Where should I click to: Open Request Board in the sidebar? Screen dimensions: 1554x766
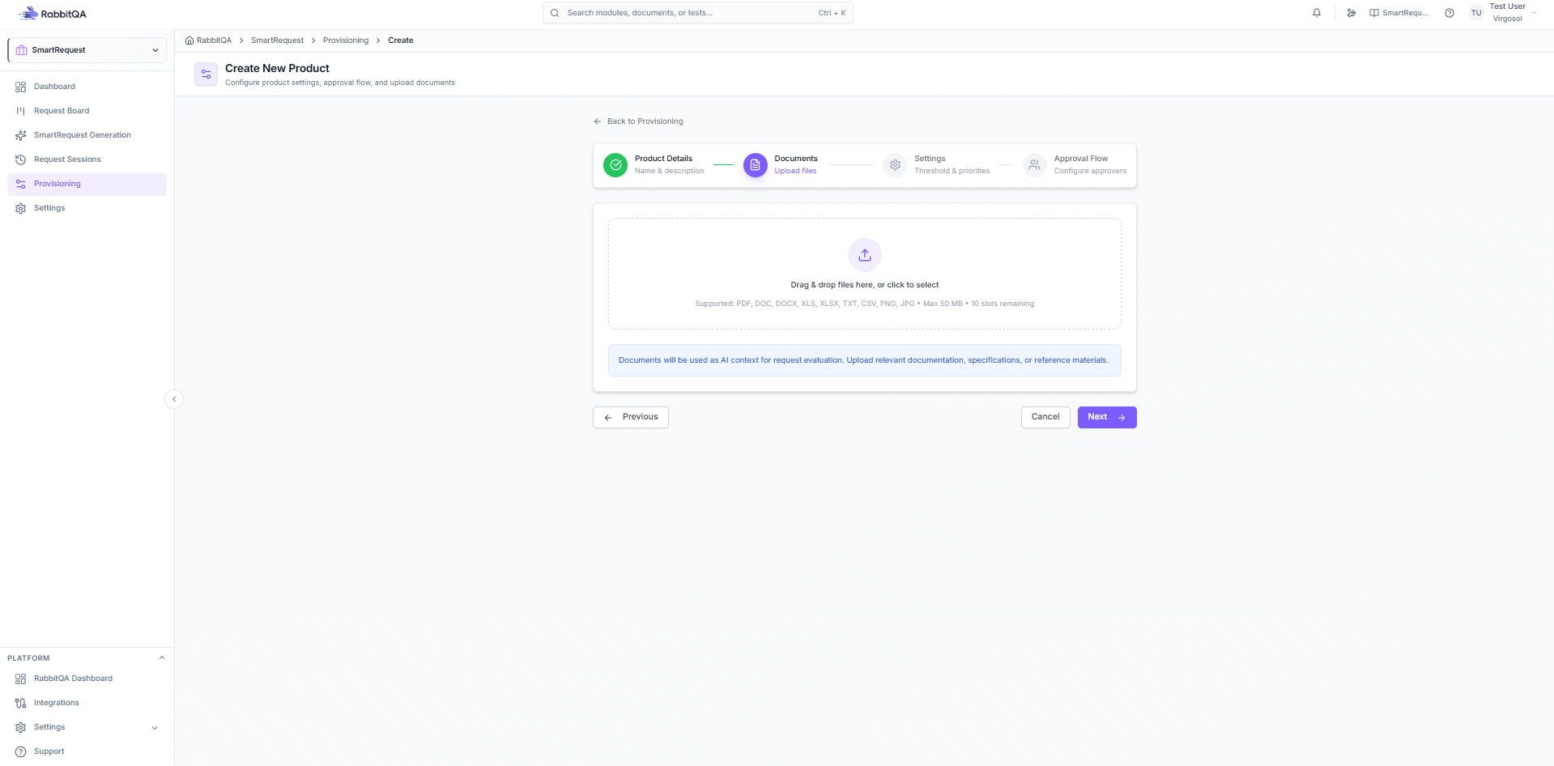(x=87, y=111)
